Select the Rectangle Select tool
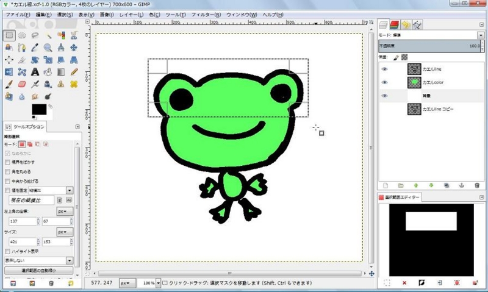The image size is (488, 292). (x=9, y=35)
